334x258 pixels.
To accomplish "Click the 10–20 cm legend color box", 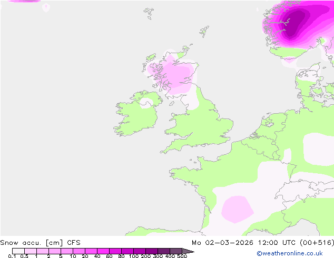I will tap(79, 251).
